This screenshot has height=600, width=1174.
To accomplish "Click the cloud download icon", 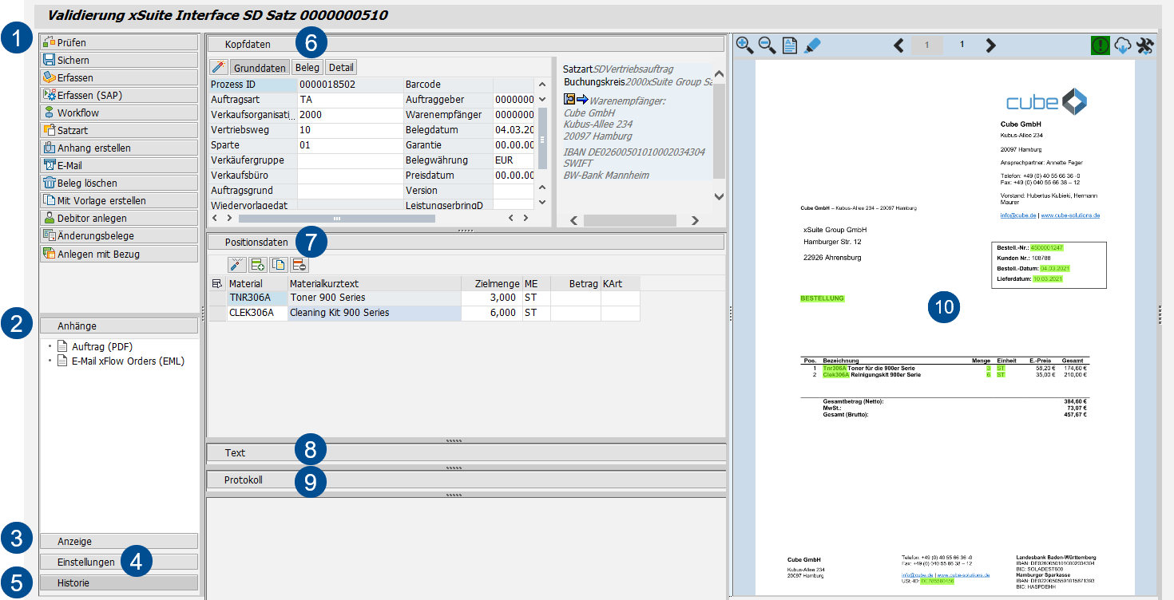I will (1123, 45).
